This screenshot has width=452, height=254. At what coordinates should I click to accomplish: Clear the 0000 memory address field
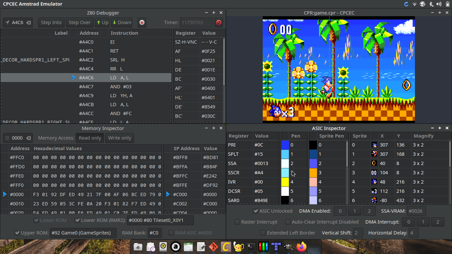click(x=28, y=138)
